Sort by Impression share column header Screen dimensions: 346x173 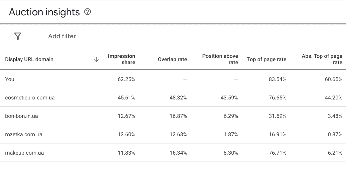[122, 59]
